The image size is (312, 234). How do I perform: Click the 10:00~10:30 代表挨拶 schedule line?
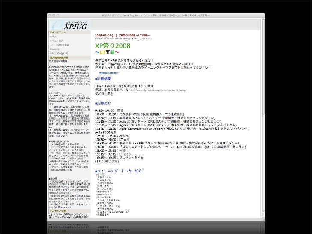(x=139, y=114)
